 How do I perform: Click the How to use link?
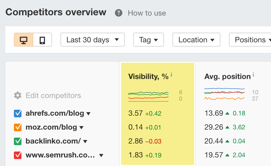point(147,13)
